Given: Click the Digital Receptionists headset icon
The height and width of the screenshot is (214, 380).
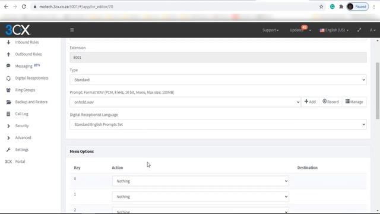Looking at the screenshot, I should (x=8, y=78).
